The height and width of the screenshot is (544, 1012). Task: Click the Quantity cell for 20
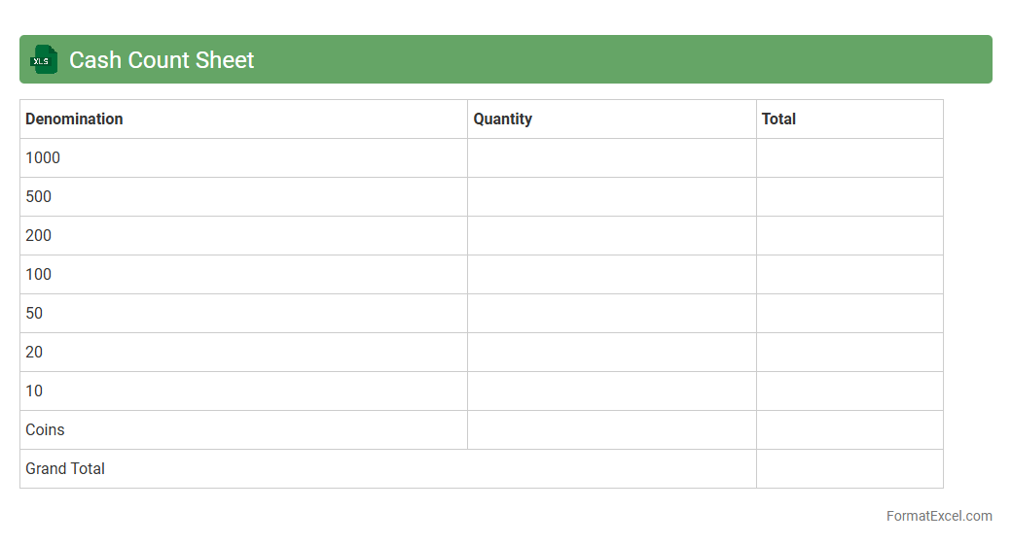pyautogui.click(x=611, y=352)
